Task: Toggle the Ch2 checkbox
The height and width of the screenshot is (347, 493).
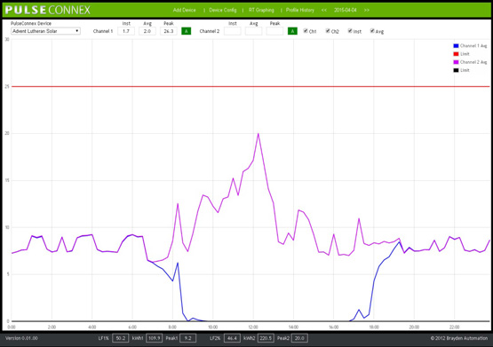Action: pos(328,31)
